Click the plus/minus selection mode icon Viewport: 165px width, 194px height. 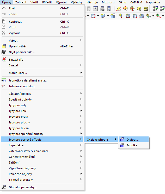point(146,9)
